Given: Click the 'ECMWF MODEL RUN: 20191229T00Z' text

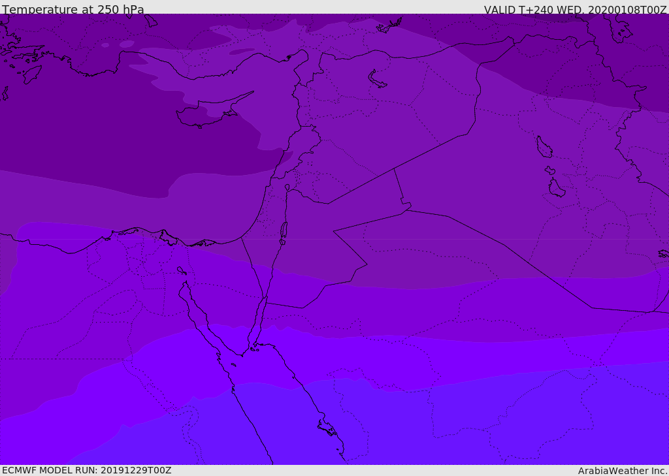Looking at the screenshot, I should point(87,470).
